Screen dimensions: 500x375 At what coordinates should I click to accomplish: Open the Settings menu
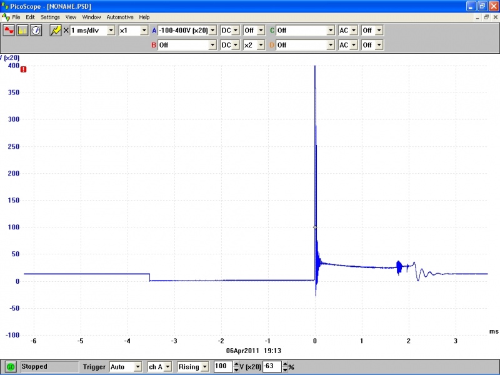pyautogui.click(x=50, y=17)
